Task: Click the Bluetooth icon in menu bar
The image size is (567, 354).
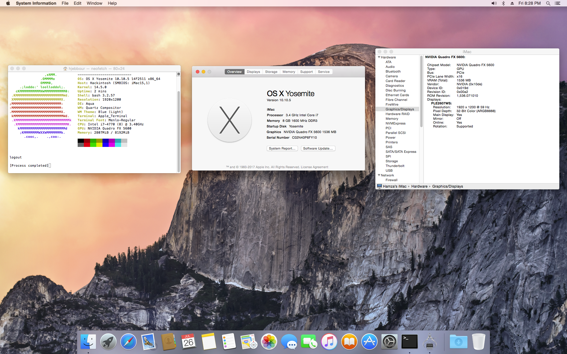Action: pos(503,3)
